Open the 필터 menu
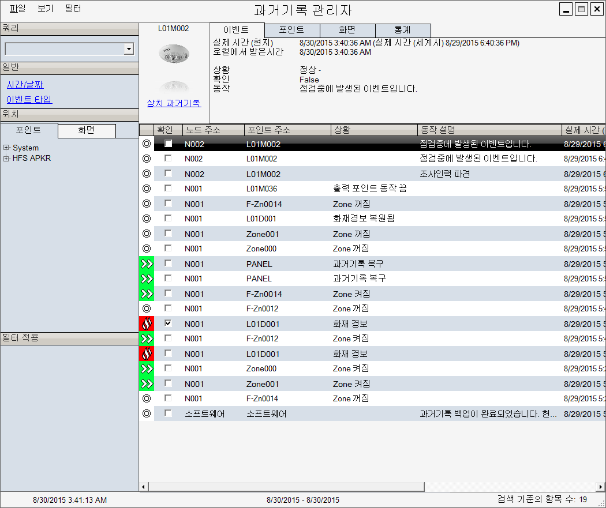 [x=73, y=9]
